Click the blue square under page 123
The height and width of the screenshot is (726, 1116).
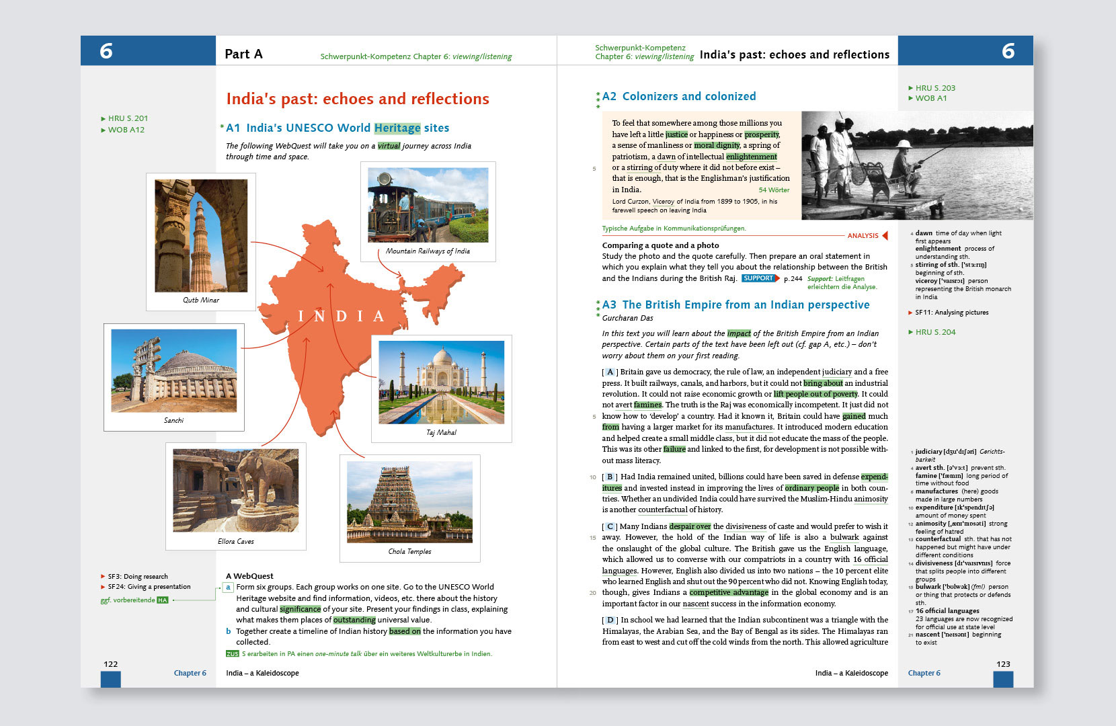1002,679
